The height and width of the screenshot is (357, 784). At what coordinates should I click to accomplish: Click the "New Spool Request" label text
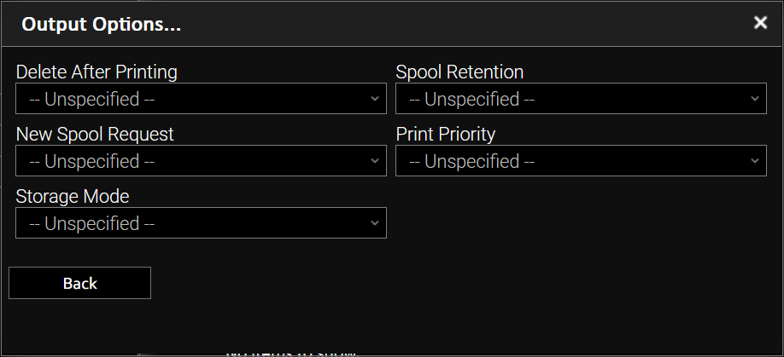(x=95, y=134)
